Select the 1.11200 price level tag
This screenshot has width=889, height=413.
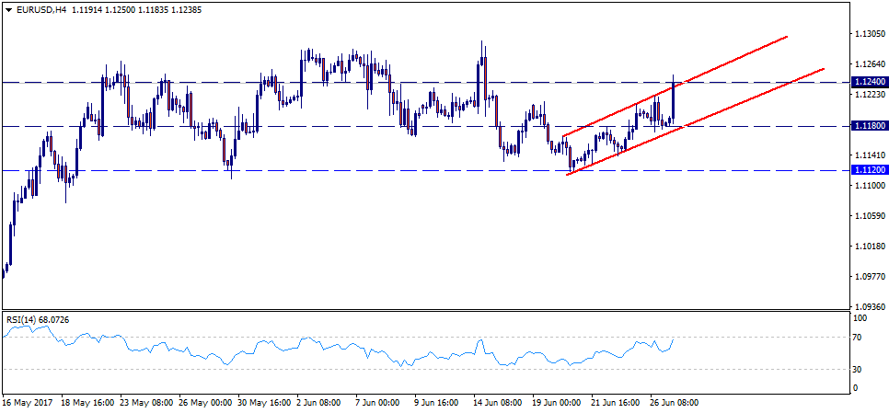coord(869,170)
